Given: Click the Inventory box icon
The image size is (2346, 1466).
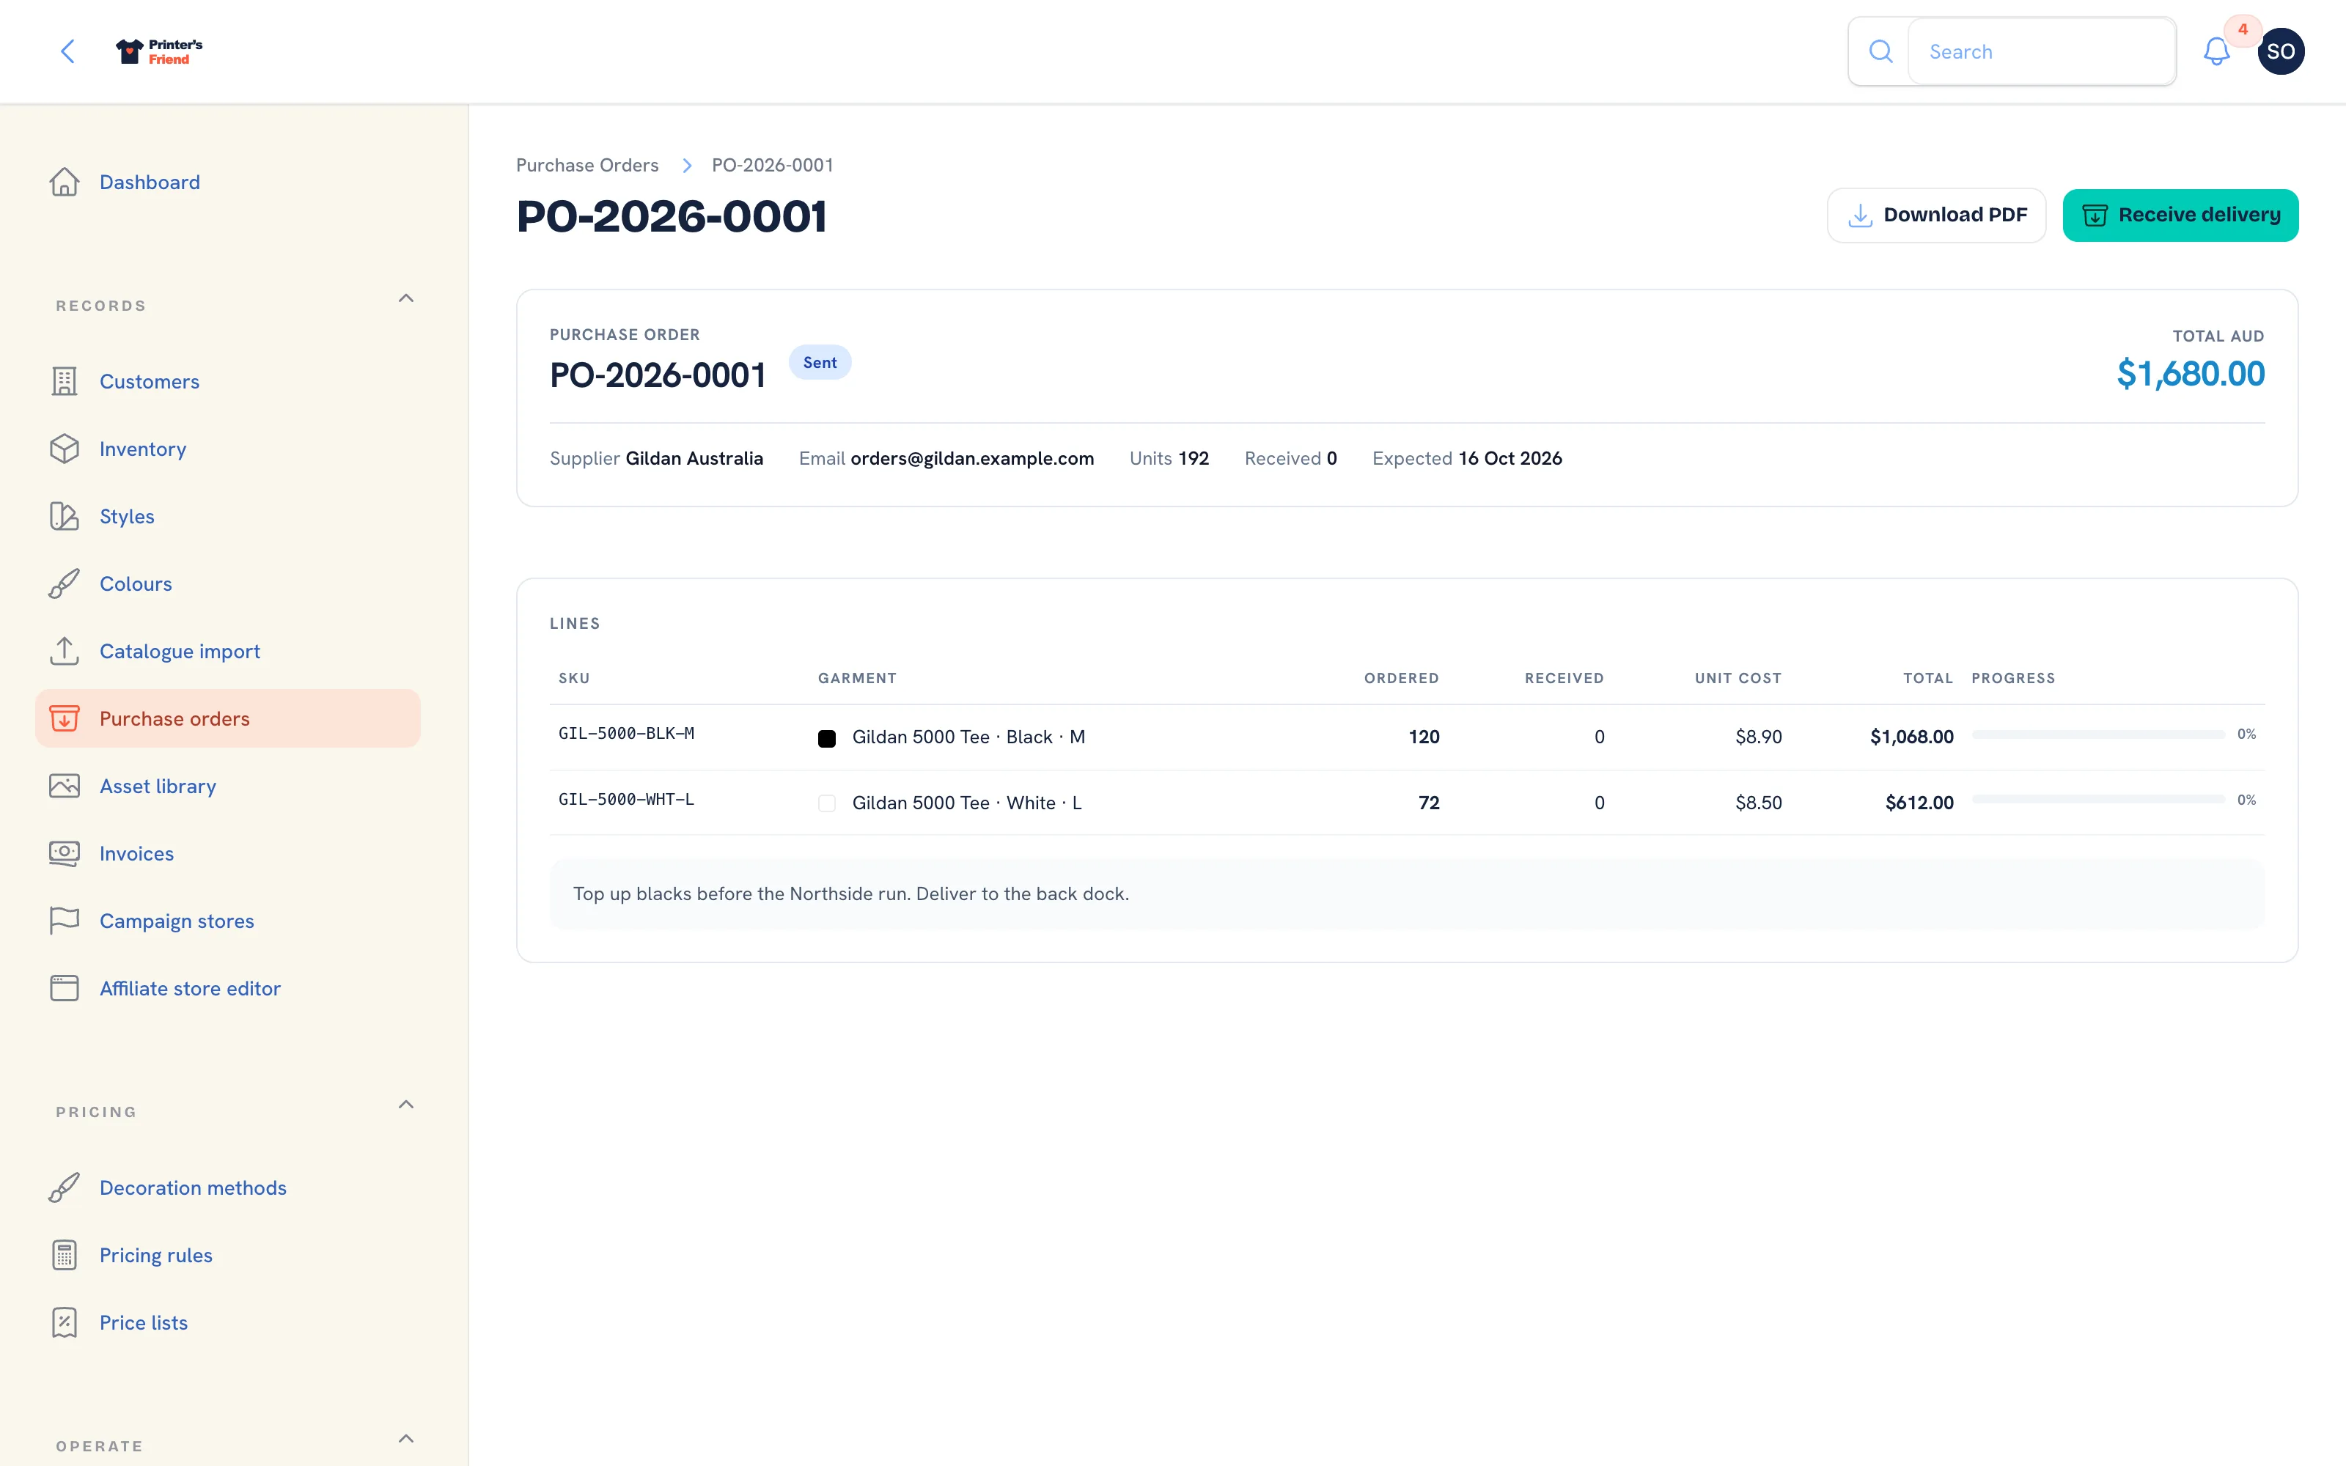Looking at the screenshot, I should tap(64, 449).
